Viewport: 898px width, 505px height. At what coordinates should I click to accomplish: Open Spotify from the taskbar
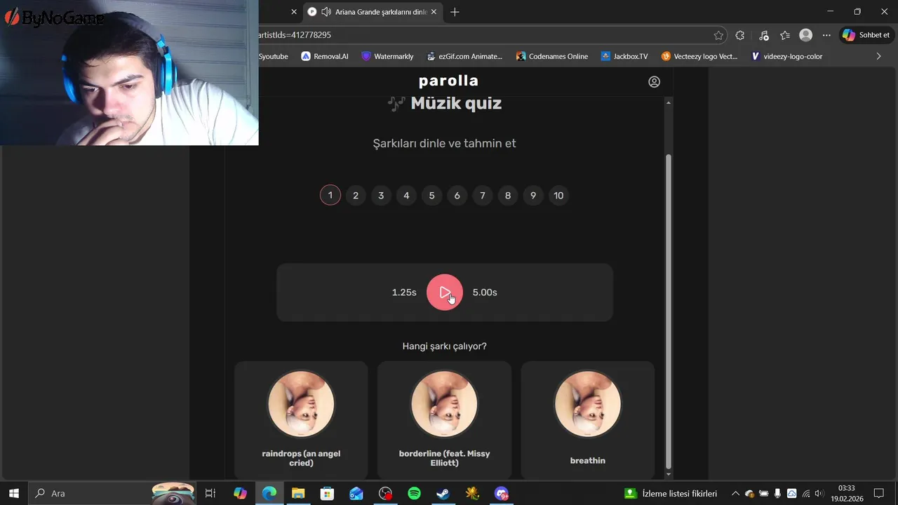(x=414, y=493)
